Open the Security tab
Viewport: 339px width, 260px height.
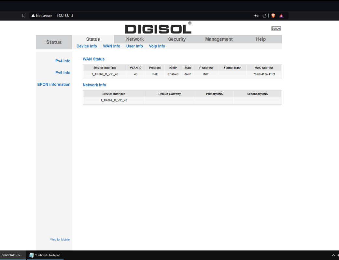tap(177, 39)
